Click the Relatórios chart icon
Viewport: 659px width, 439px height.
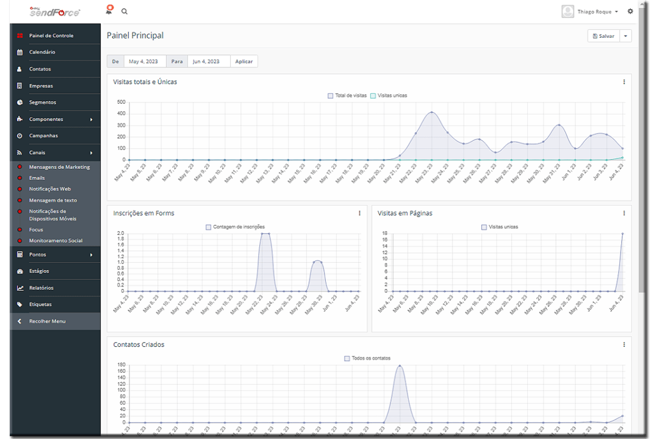coord(20,288)
